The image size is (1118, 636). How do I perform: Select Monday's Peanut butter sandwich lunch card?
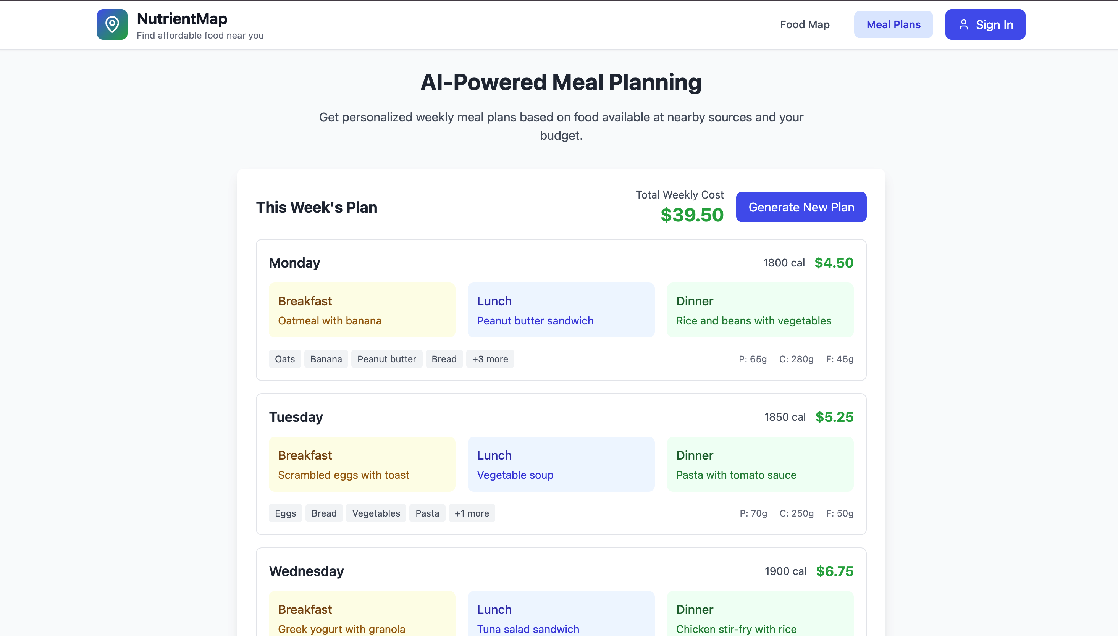tap(561, 310)
